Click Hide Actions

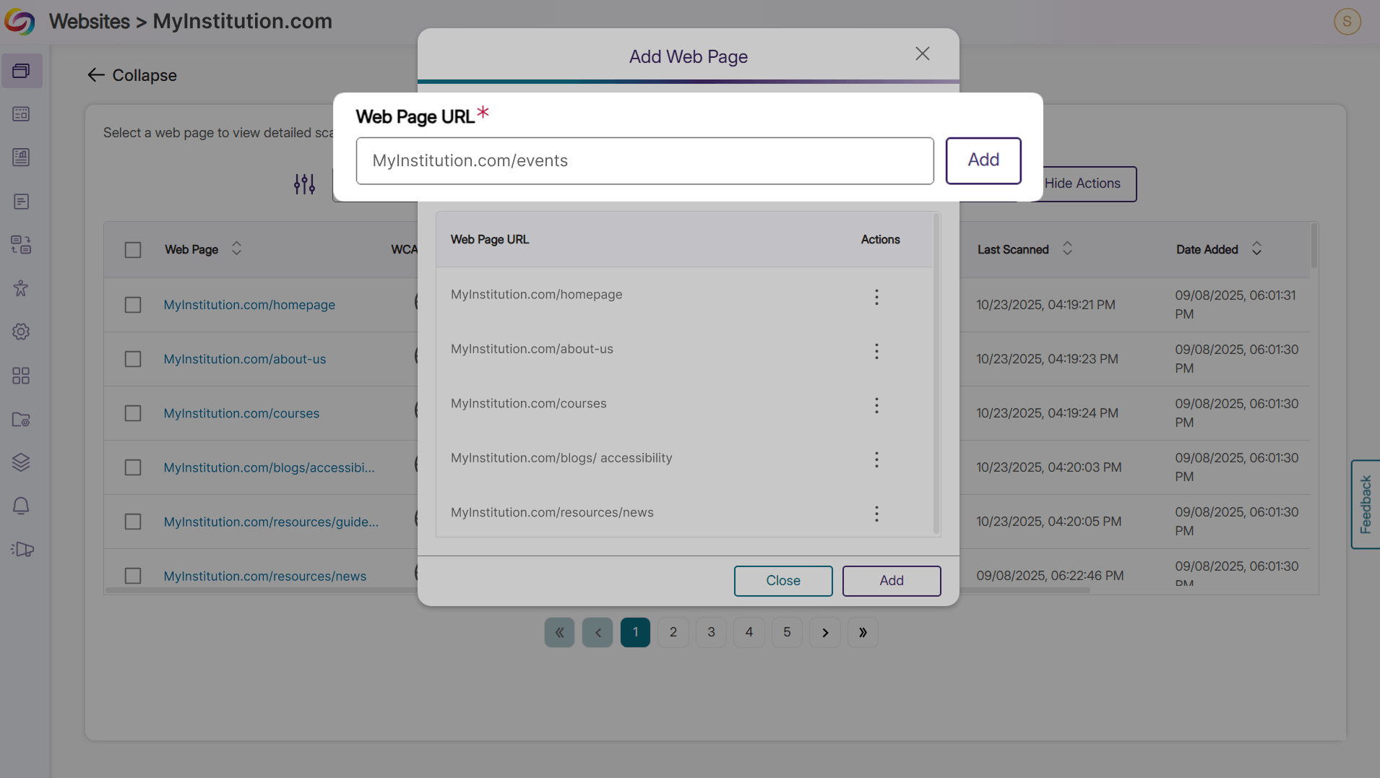(x=1084, y=184)
